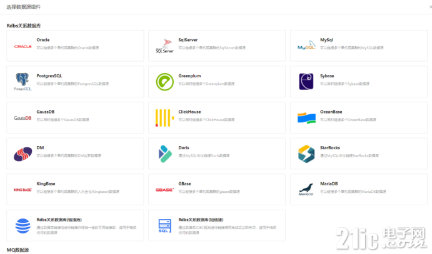This screenshot has height=254, width=432.
Task: Open the GBase card title
Action: tap(184, 183)
